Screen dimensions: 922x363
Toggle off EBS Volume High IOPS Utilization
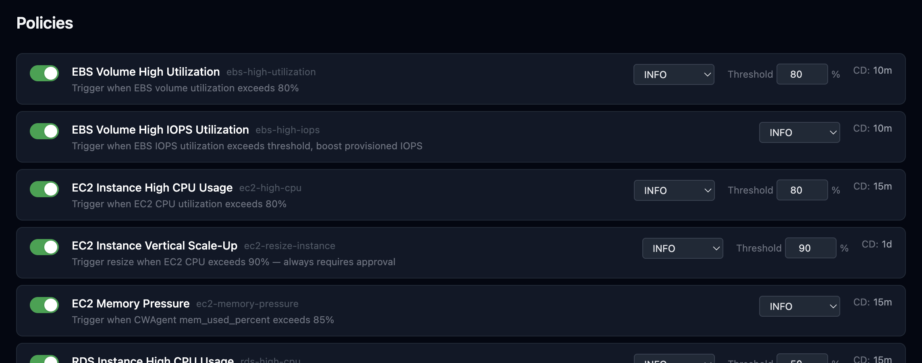click(44, 131)
